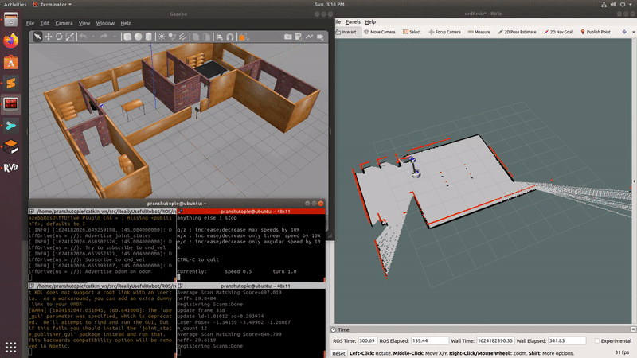This screenshot has width=637, height=358.
Task: Open the Window menu in Gazebo
Action: [105, 23]
